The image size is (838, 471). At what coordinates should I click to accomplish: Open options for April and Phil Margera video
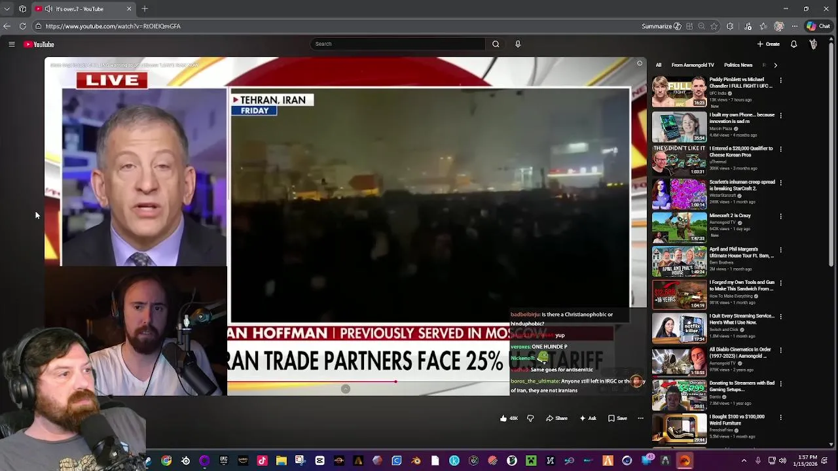(x=780, y=250)
